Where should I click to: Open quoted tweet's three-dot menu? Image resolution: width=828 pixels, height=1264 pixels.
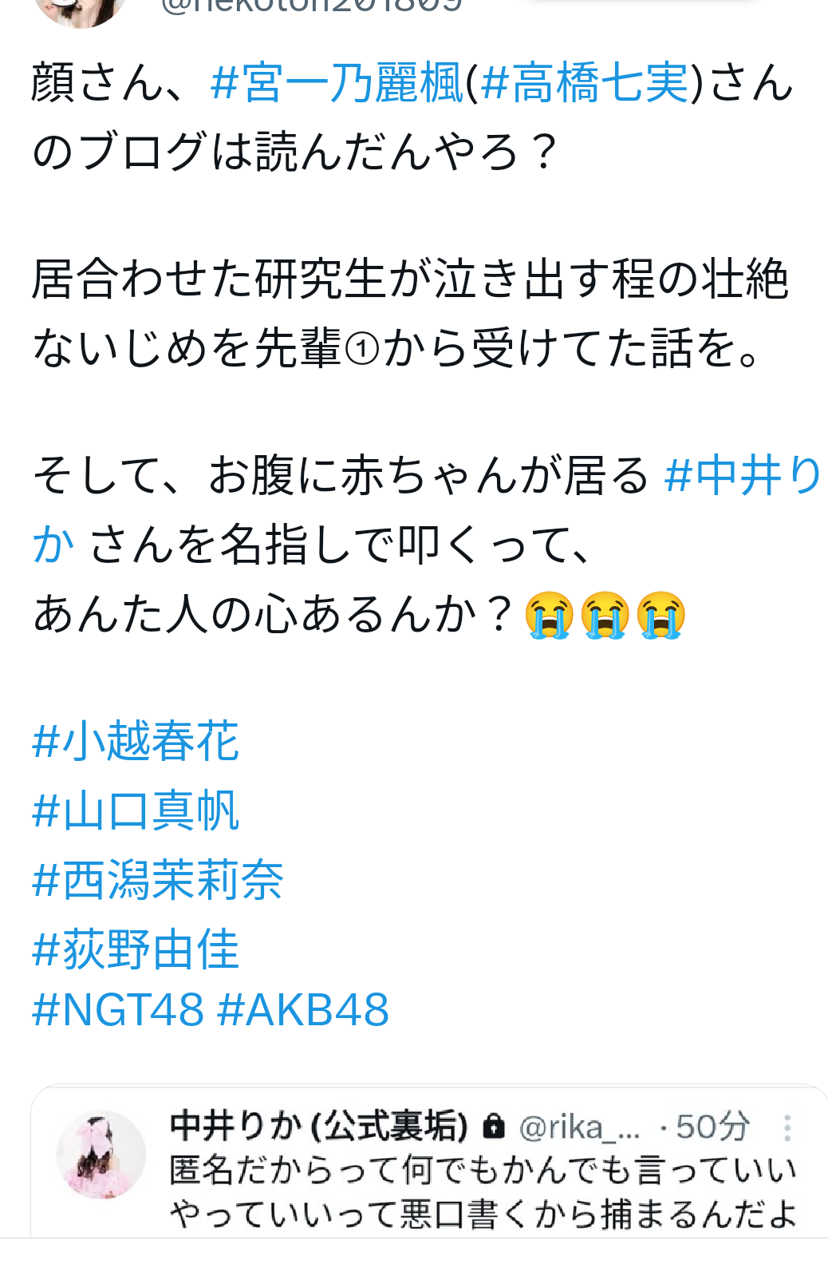coord(787,1127)
